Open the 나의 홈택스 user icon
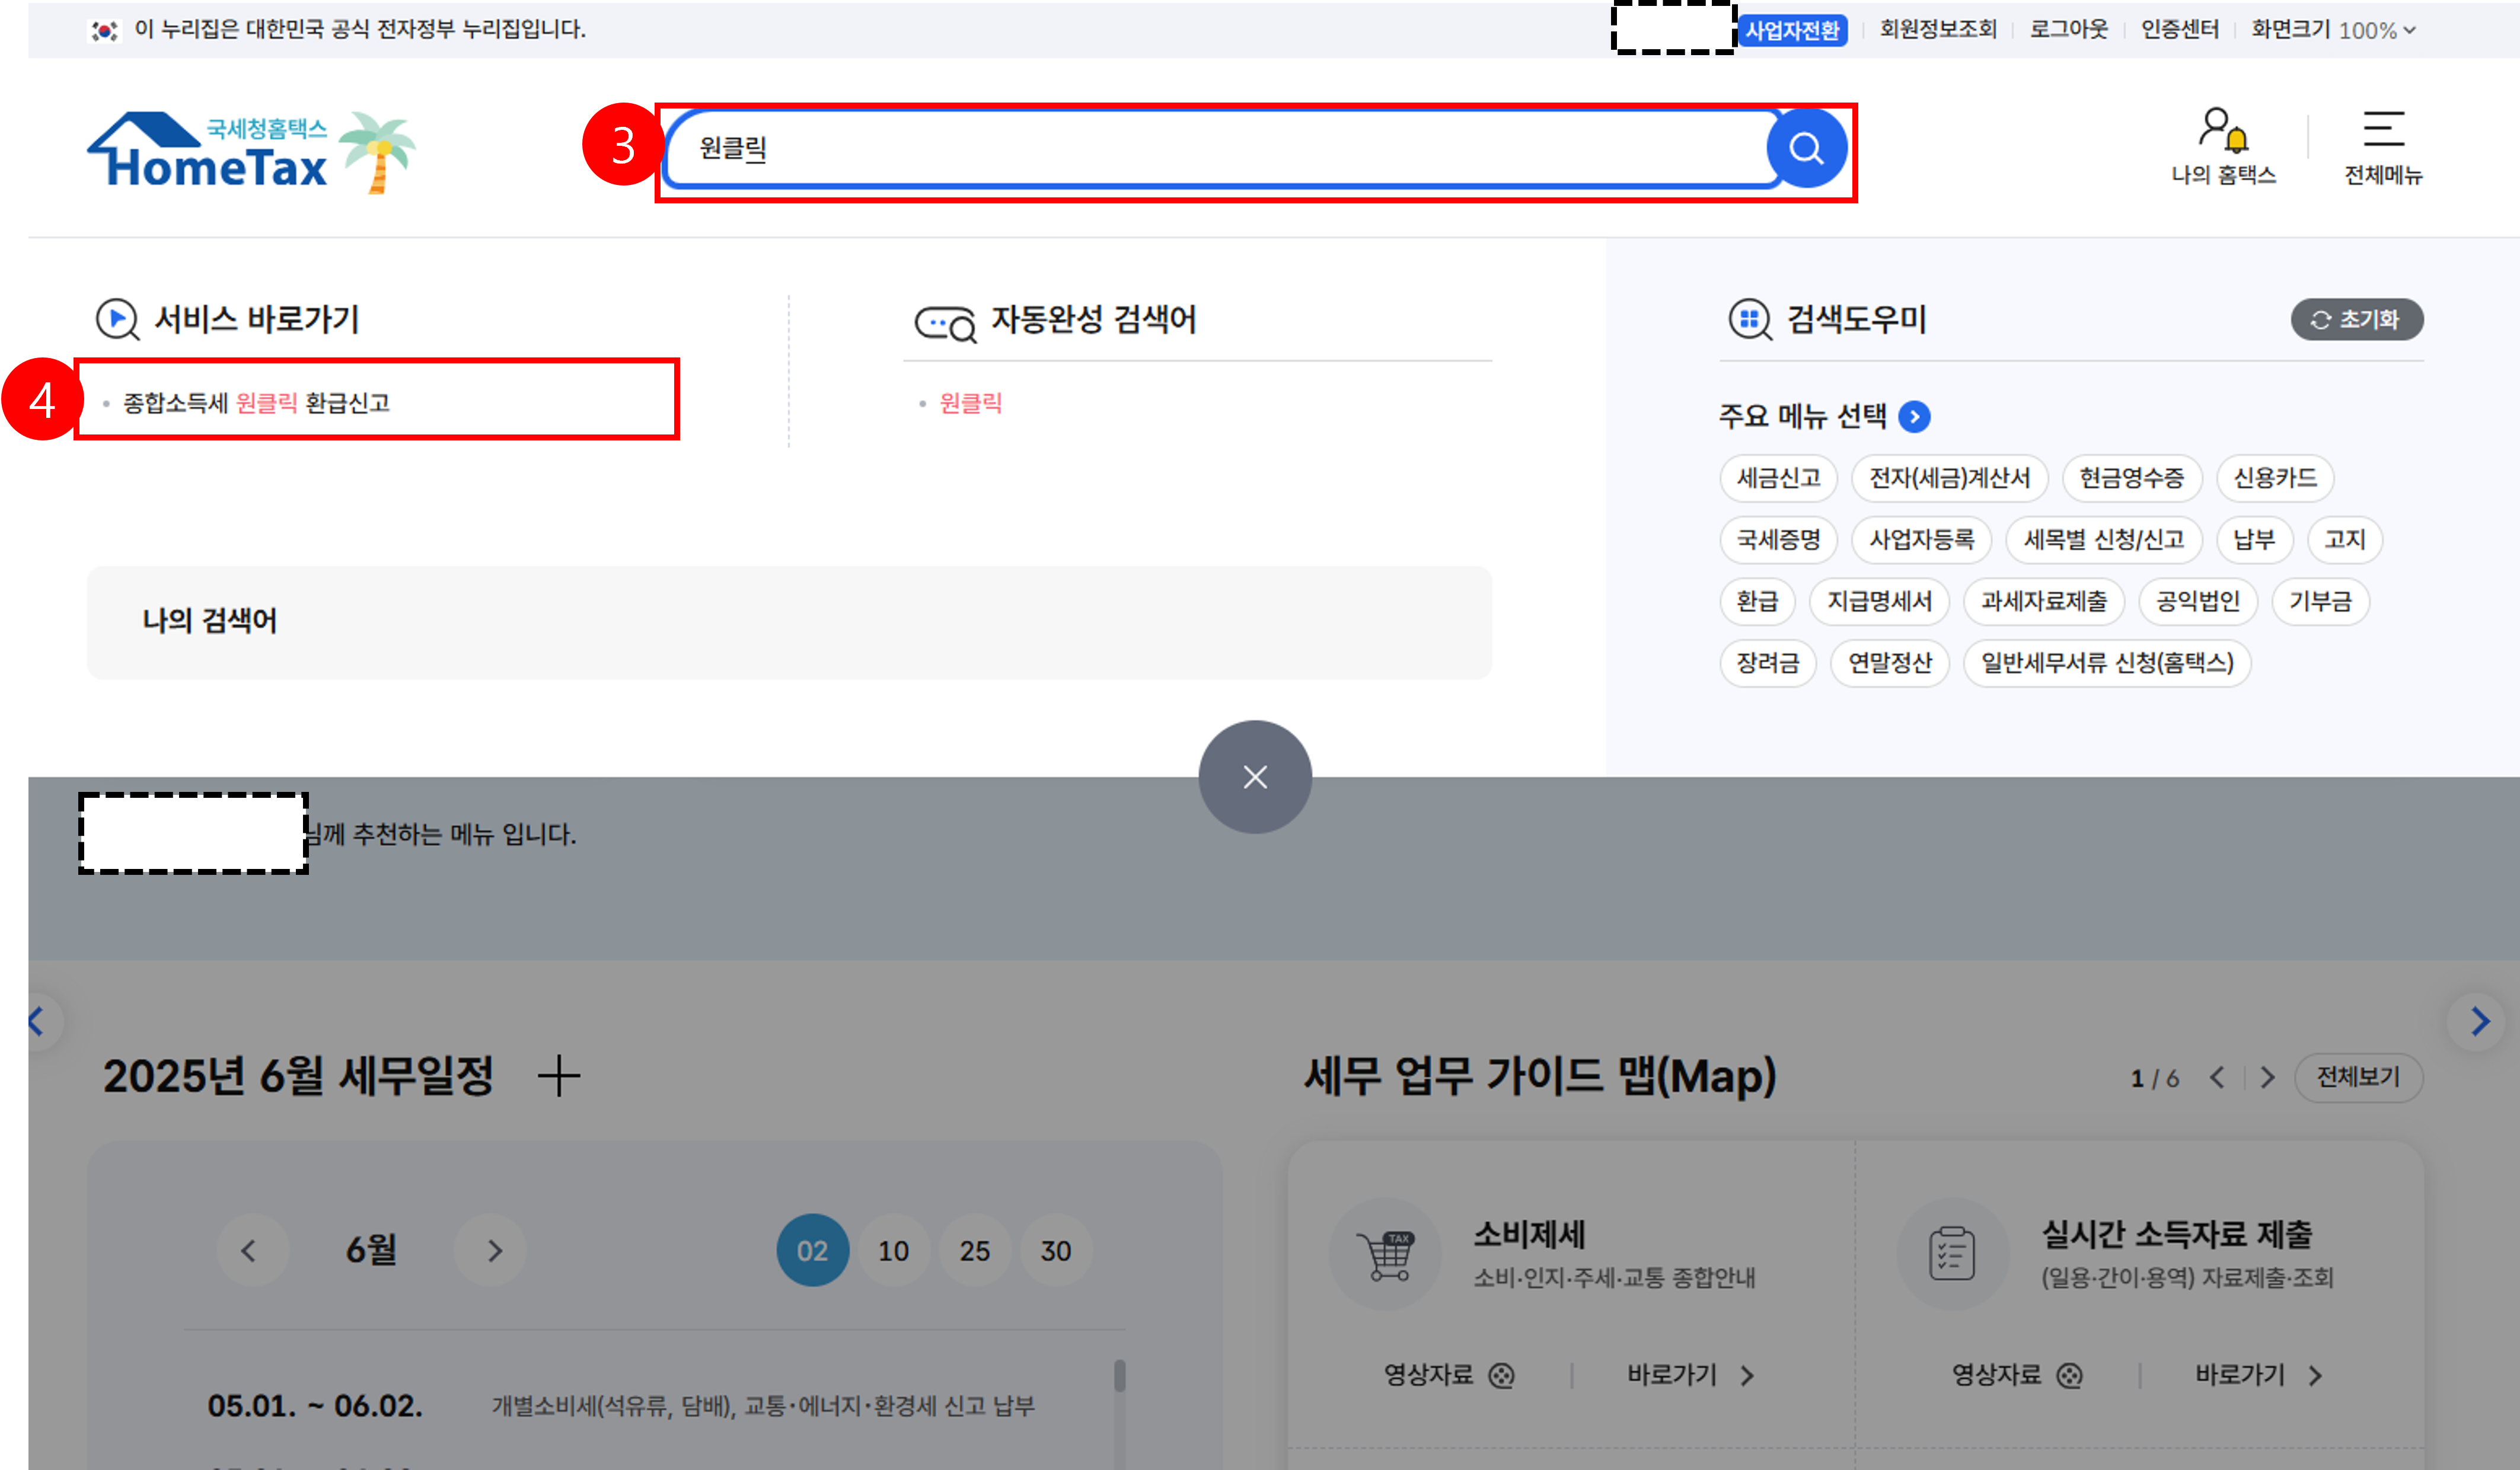This screenshot has width=2520, height=1470. (2222, 131)
